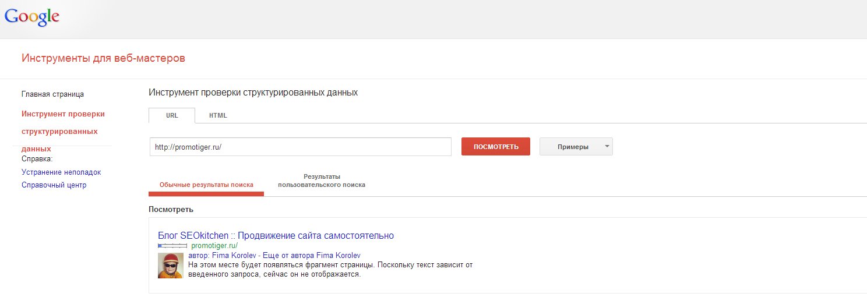Select the red sidebar link Инструмент проверки структурированных данных
The width and height of the screenshot is (867, 297).
[x=63, y=131]
